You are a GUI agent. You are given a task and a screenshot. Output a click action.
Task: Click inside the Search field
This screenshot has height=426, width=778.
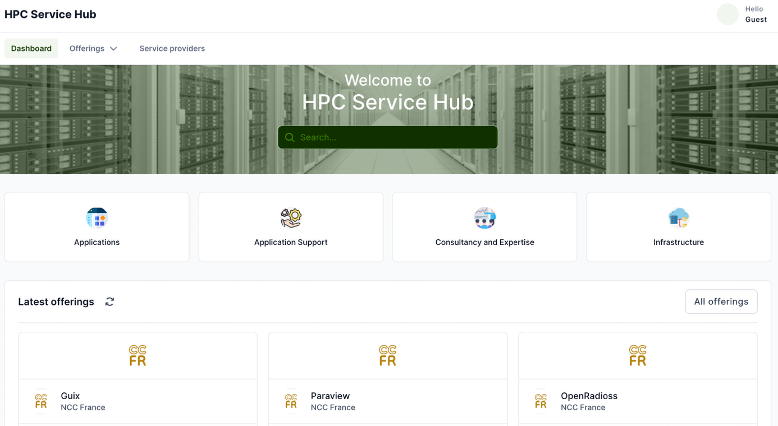point(387,137)
